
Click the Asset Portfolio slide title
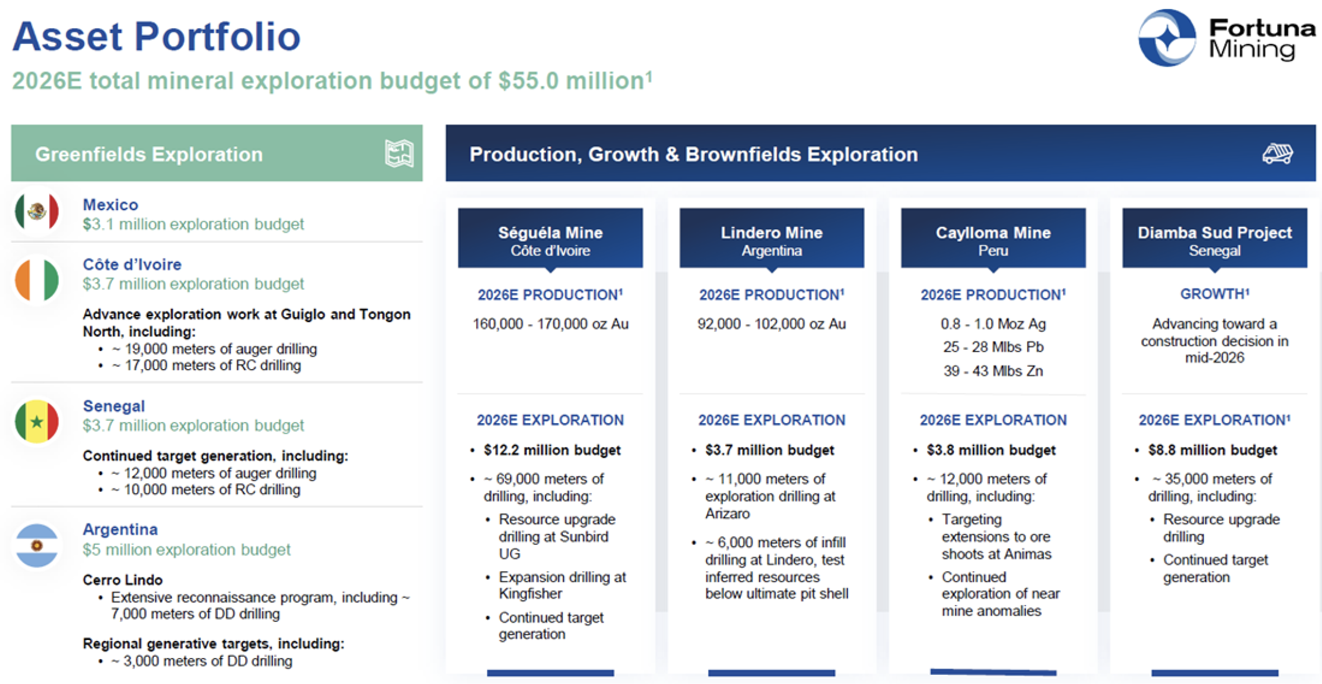156,37
